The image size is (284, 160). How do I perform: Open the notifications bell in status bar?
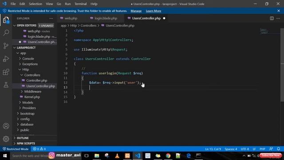pyautogui.click(x=279, y=149)
